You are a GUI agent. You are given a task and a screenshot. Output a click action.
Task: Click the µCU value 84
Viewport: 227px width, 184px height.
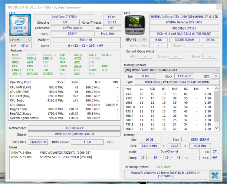[112, 28]
